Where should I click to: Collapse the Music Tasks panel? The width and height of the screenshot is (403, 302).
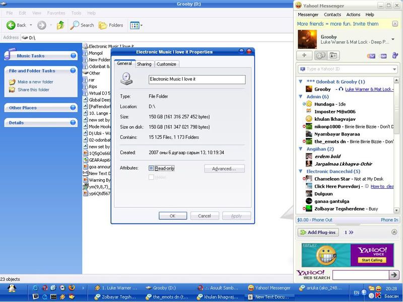pos(74,56)
